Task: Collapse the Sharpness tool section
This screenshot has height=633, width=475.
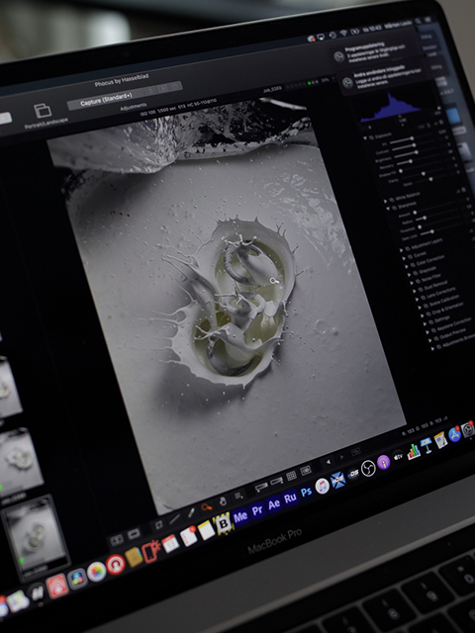Action: (388, 209)
